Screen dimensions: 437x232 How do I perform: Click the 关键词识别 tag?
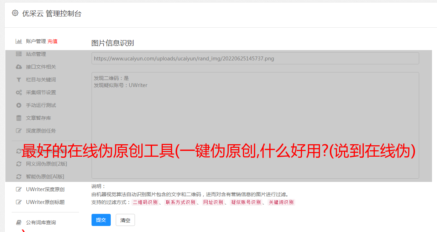[x=281, y=202]
